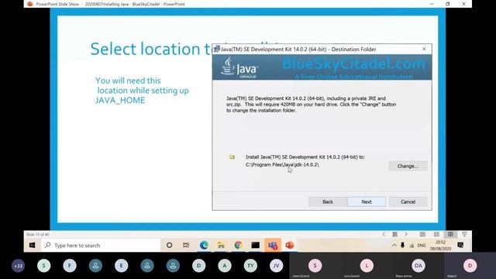Open File Explorer from taskbar
This screenshot has width=496, height=279.
click(x=221, y=245)
